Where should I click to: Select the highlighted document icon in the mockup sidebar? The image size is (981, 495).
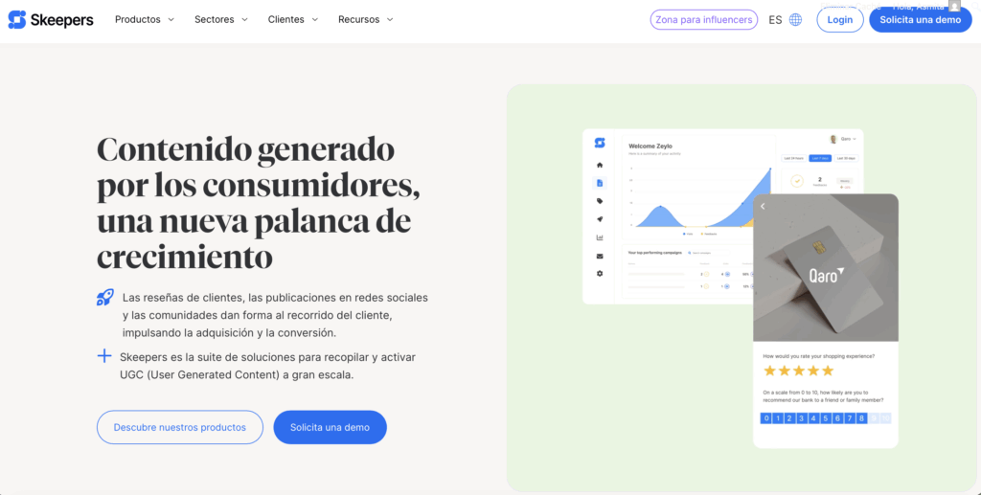600,183
